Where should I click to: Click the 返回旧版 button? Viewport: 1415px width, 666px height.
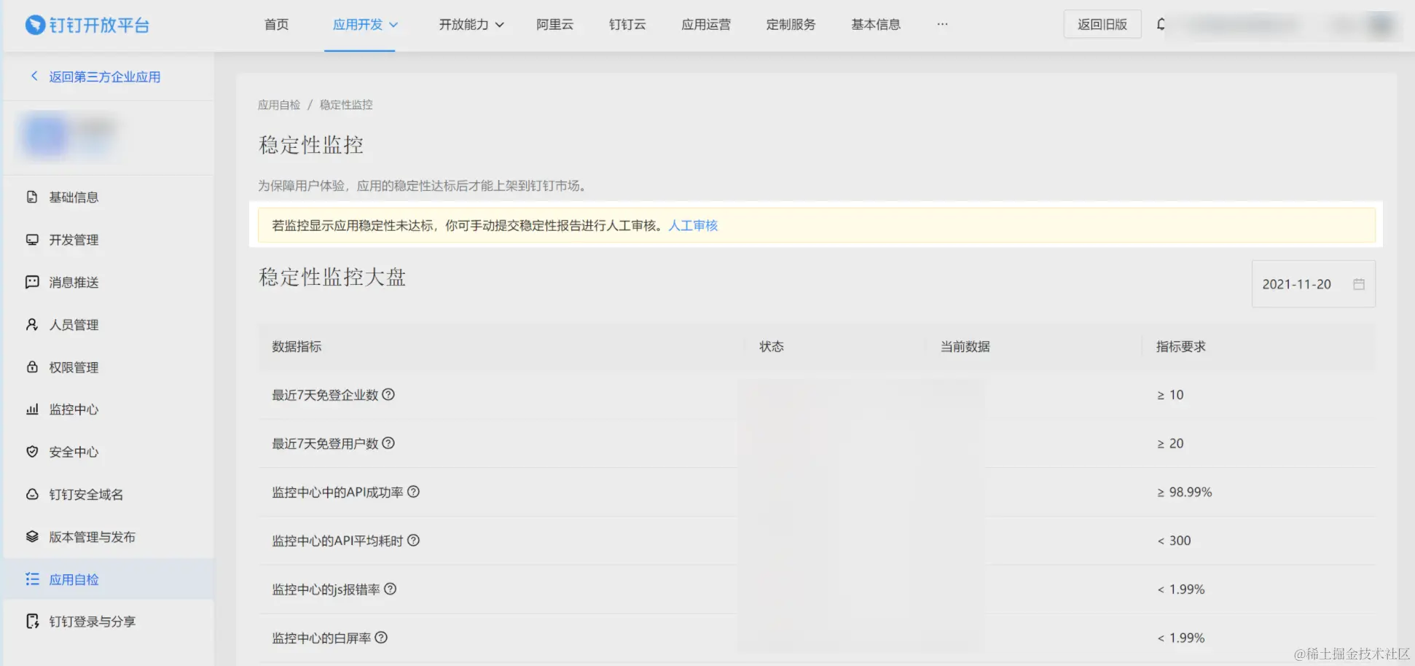1102,25
